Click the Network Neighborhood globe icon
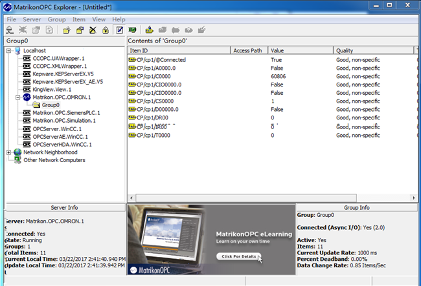 click(17, 152)
